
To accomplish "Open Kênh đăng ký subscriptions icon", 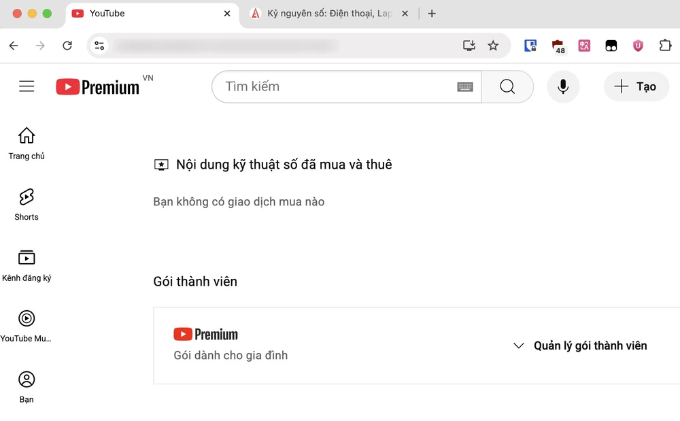I will pyautogui.click(x=27, y=257).
